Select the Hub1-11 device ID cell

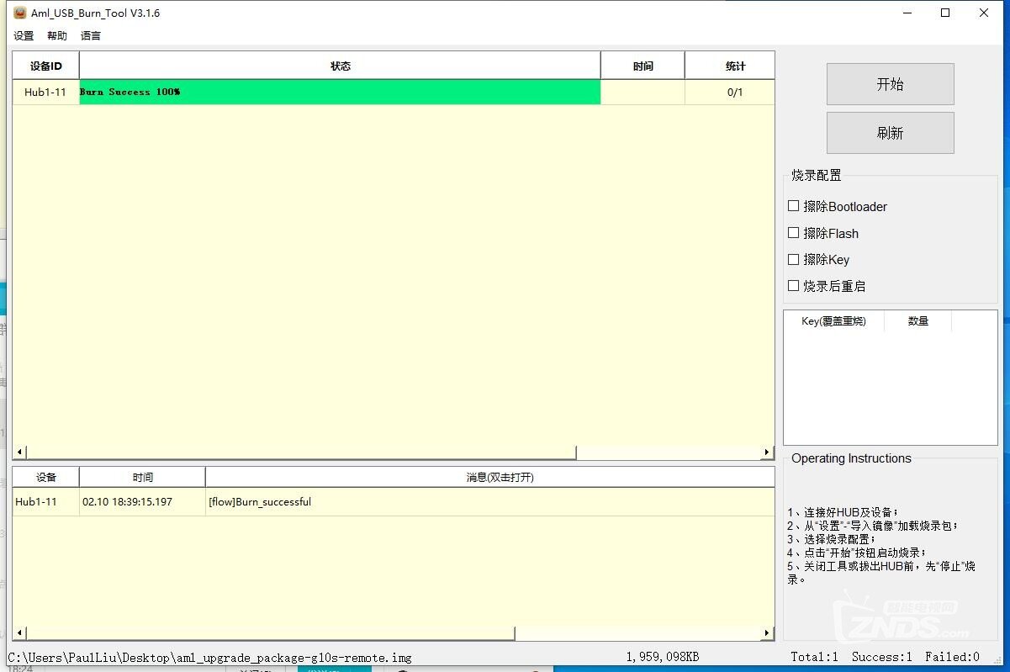[x=45, y=93]
